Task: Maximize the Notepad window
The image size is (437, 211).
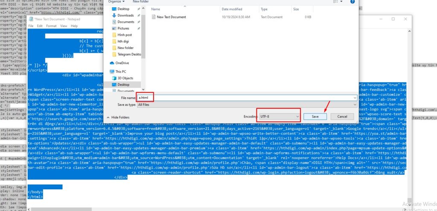Action: point(393,19)
